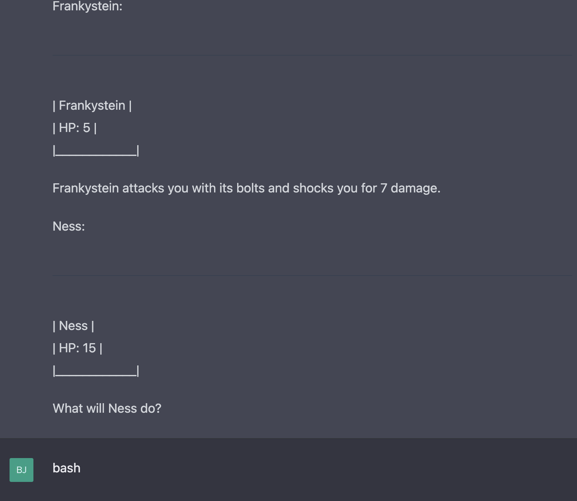Click "7 damage" in the attack sentence
The image size is (577, 501).
410,188
